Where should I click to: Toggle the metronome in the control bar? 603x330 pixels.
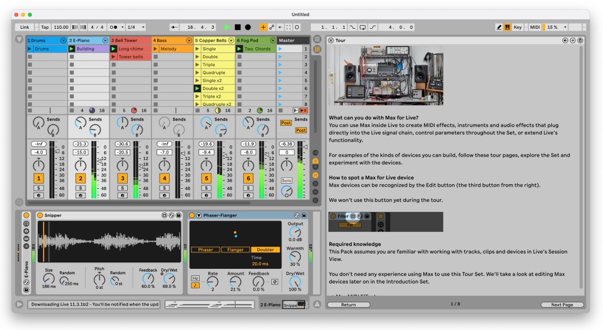click(116, 27)
